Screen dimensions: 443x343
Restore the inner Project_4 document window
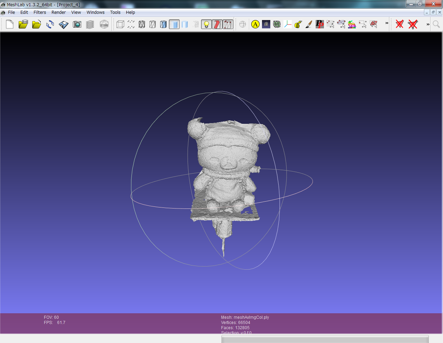click(433, 12)
